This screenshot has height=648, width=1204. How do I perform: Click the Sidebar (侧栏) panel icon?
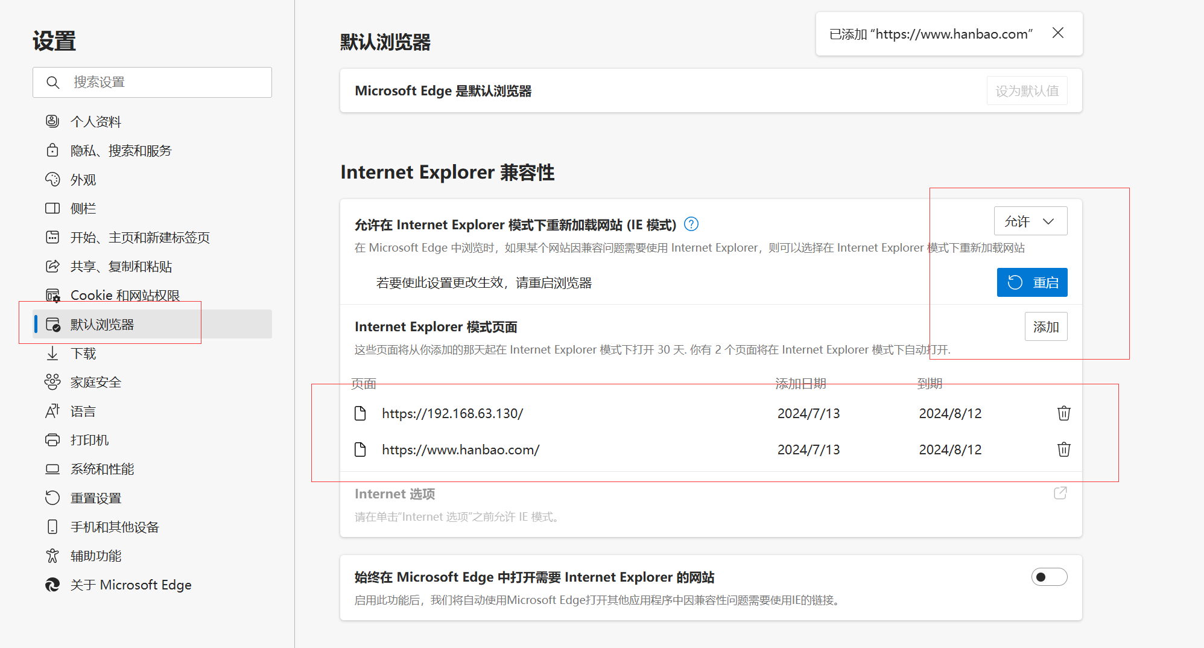coord(52,208)
